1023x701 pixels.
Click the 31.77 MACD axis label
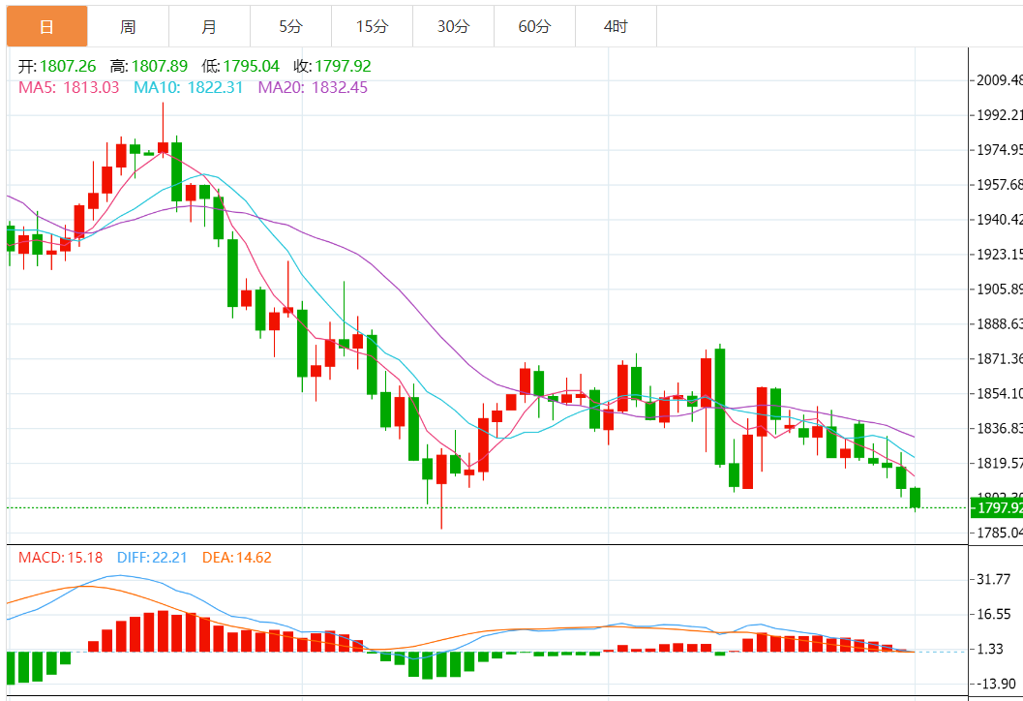994,579
